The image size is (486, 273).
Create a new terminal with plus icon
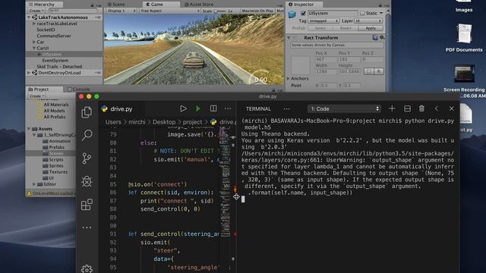pos(392,108)
